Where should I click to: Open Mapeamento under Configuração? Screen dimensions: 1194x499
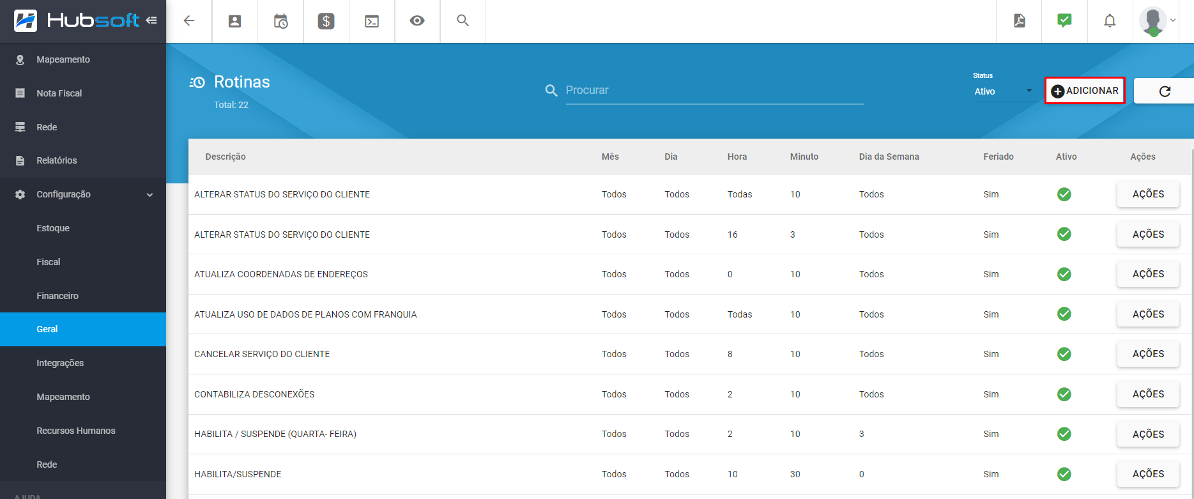(83, 397)
